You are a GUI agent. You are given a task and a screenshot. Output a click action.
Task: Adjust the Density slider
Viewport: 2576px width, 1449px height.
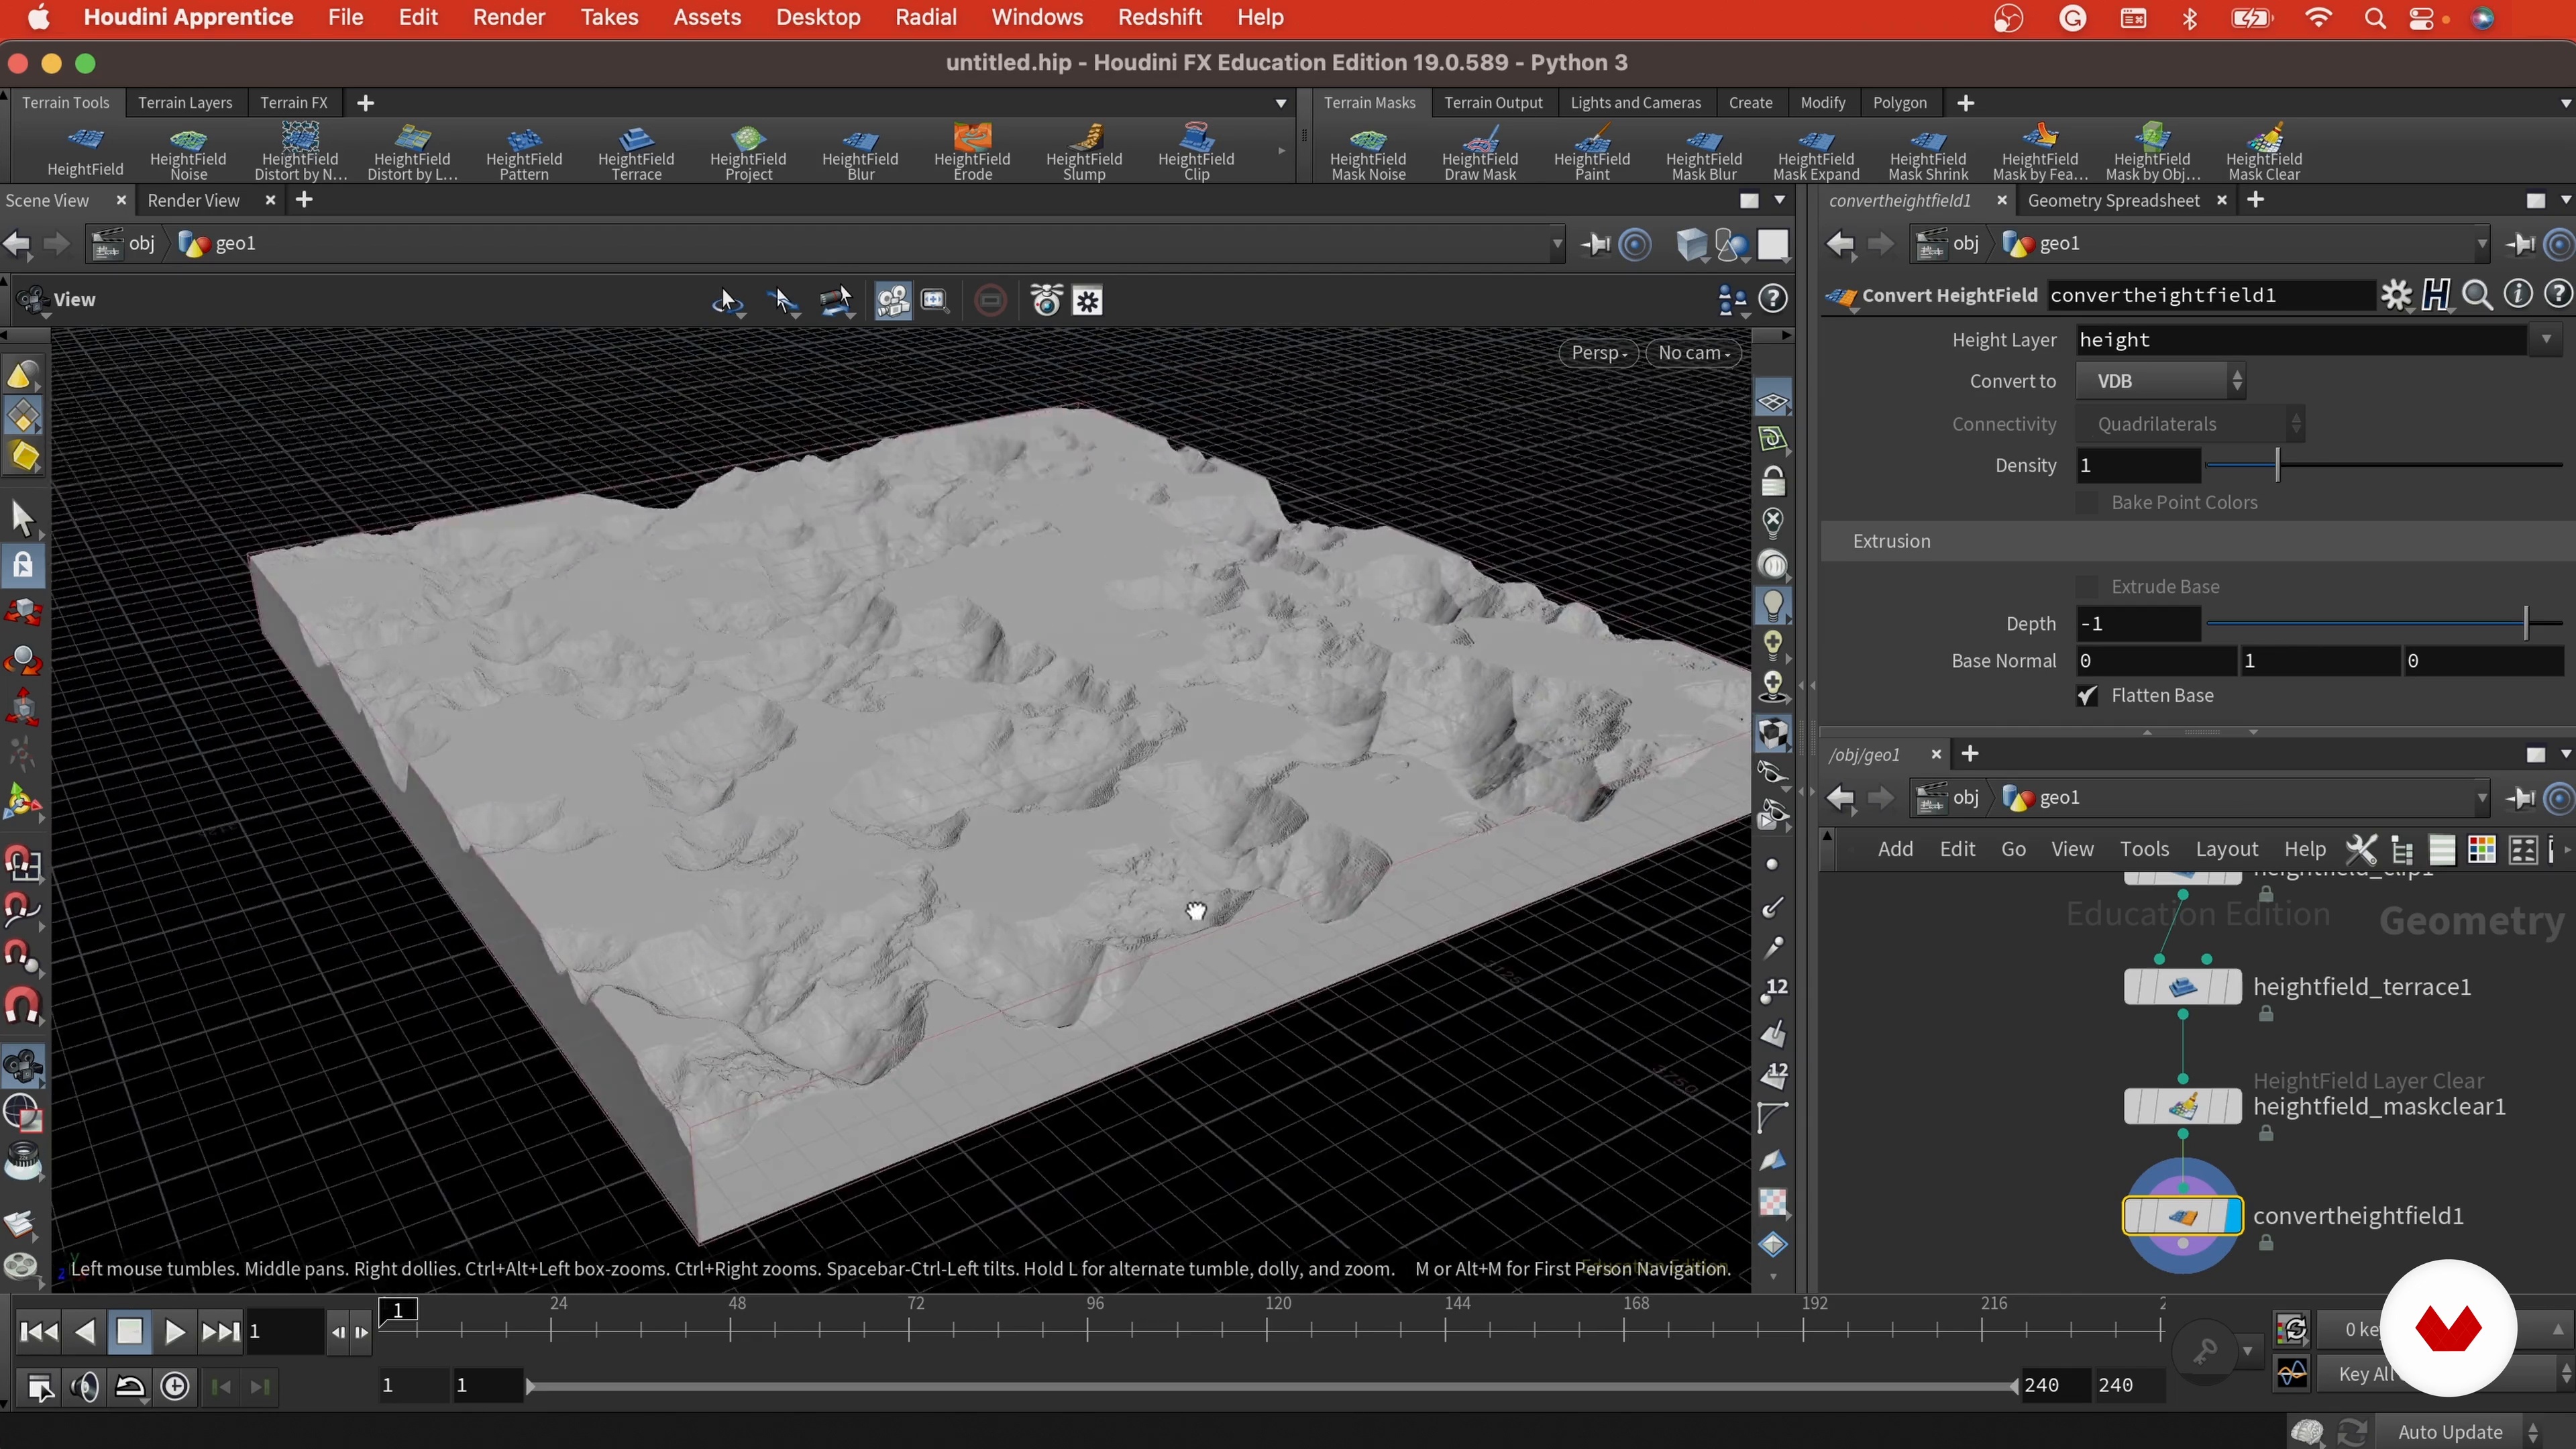point(2384,465)
